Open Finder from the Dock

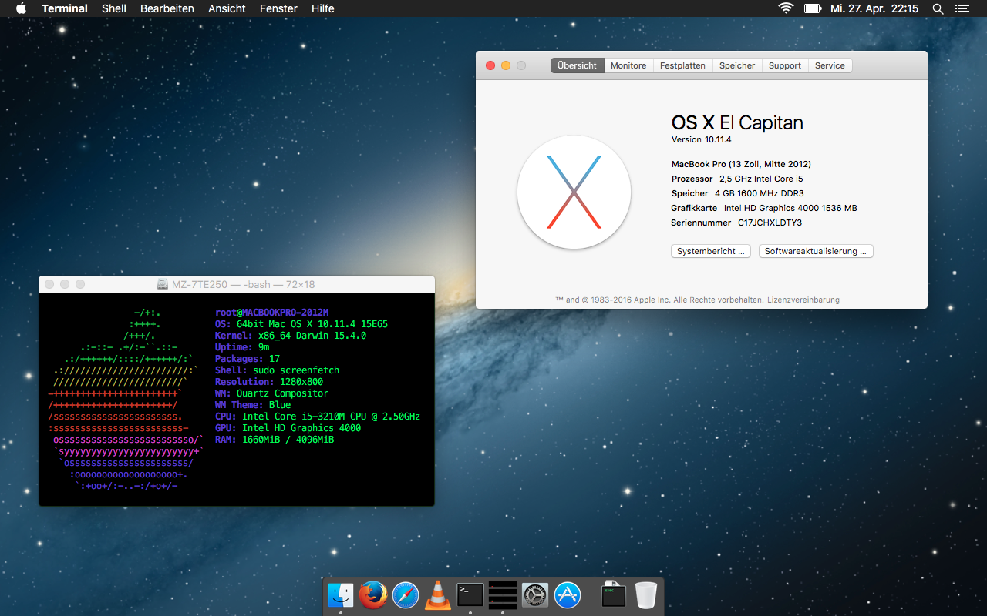coord(341,594)
